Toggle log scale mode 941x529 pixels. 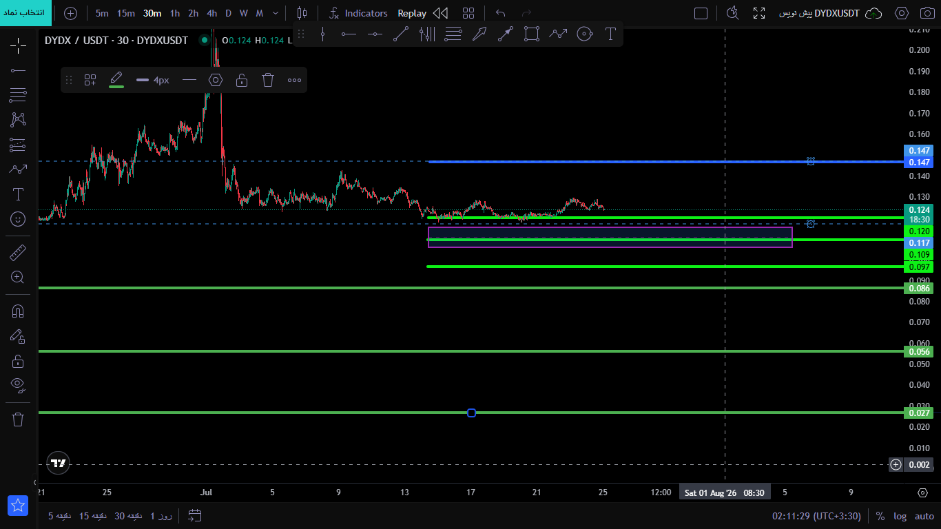tap(900, 516)
